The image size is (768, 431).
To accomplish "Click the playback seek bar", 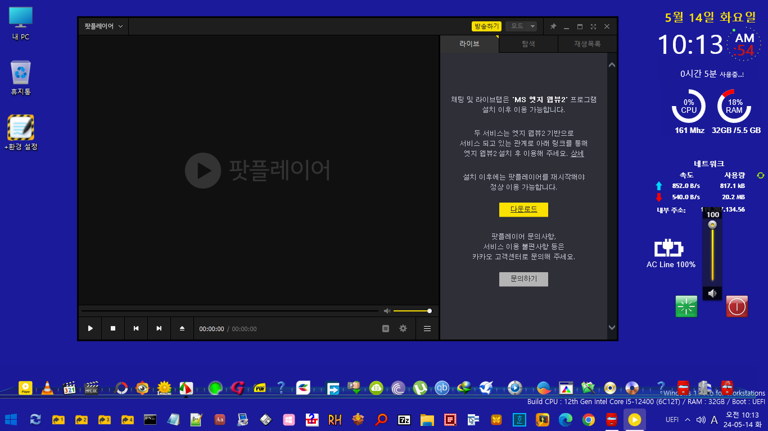I will pos(230,311).
